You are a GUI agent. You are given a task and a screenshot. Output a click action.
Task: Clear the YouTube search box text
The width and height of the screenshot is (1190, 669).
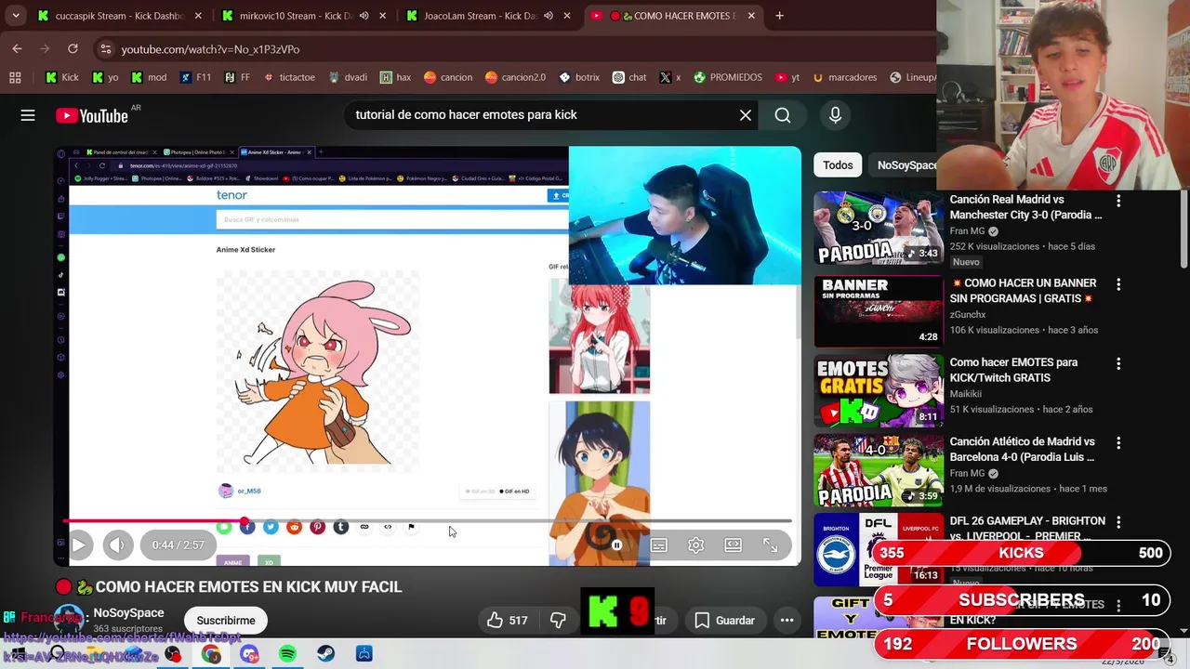click(746, 115)
